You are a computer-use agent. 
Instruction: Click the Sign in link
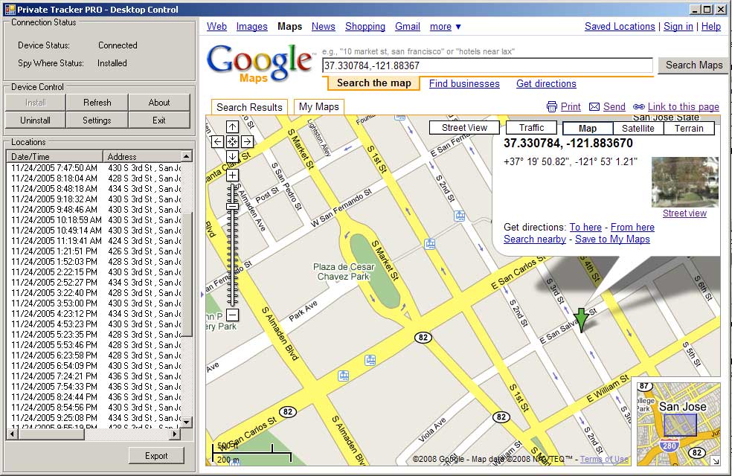tap(678, 27)
